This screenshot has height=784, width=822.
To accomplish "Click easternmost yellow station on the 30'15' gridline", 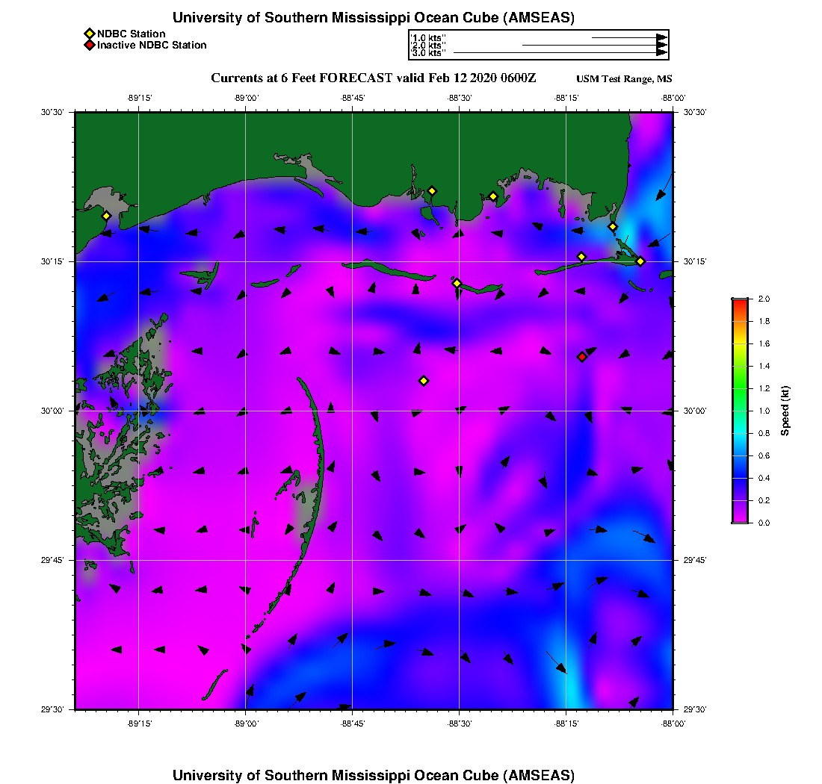I will (640, 261).
